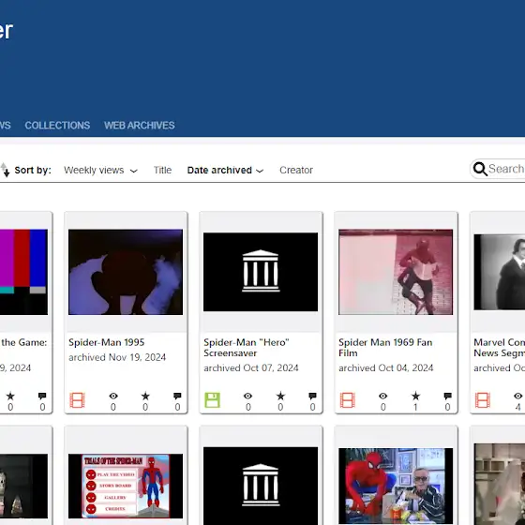Viewport: 525px width, 525px height.
Task: Click the views eye icon on Marvel News Segment card
Action: pos(517,396)
